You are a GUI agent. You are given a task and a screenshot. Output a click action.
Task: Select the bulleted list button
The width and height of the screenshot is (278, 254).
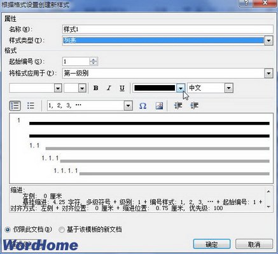coord(31,105)
